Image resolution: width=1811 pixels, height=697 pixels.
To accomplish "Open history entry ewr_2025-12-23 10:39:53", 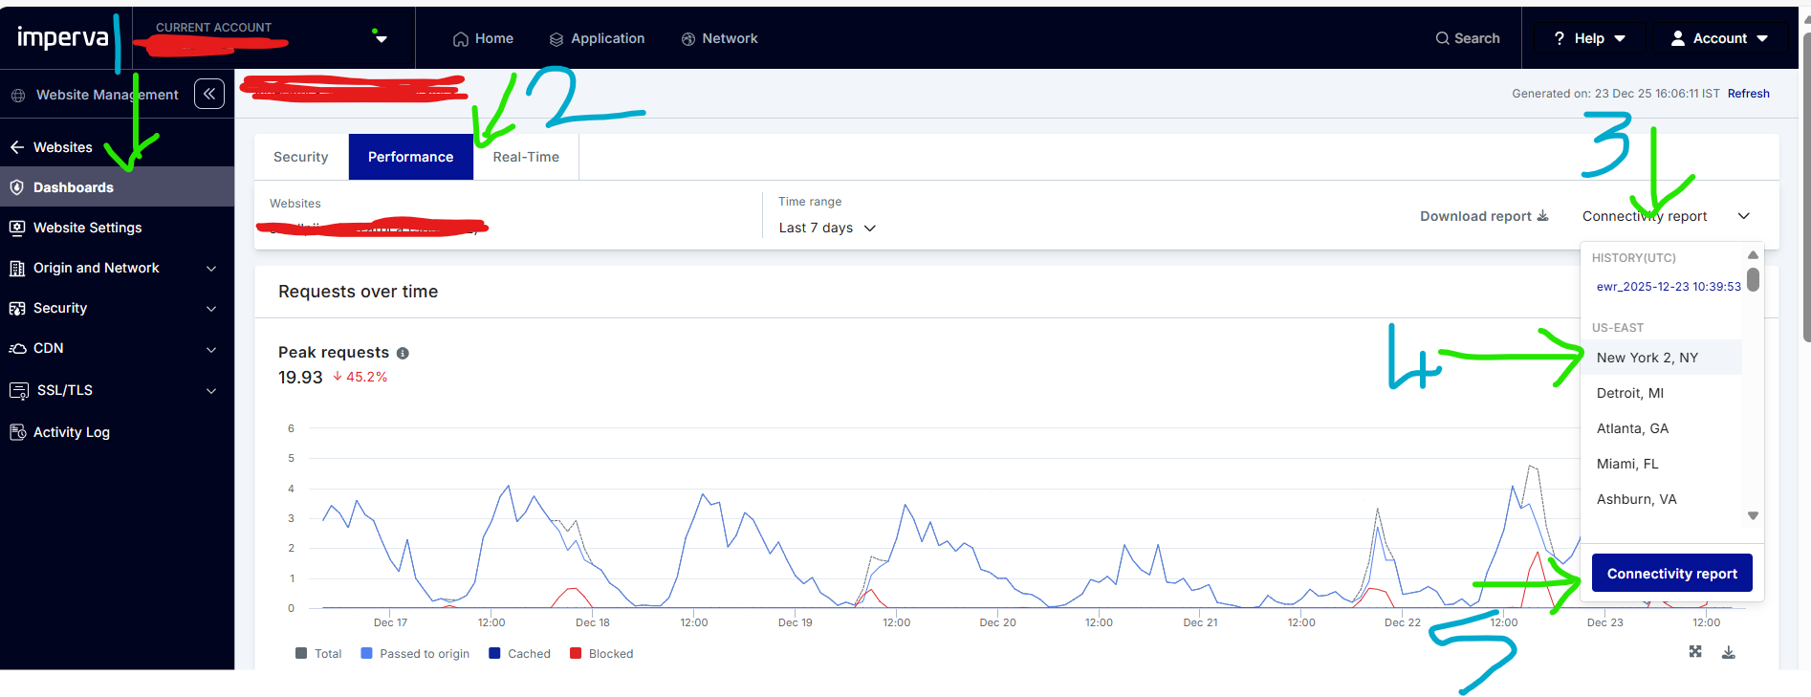I will [1669, 287].
